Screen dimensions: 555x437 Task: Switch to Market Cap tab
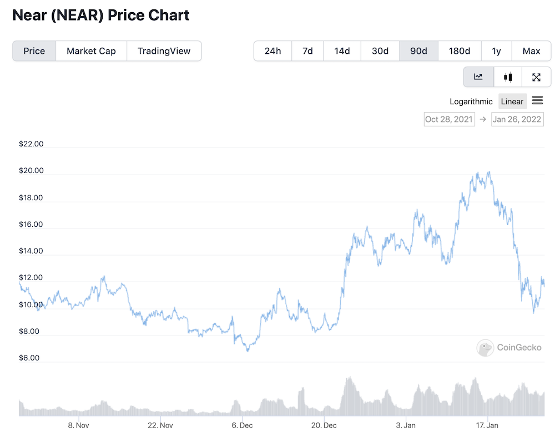tap(91, 51)
